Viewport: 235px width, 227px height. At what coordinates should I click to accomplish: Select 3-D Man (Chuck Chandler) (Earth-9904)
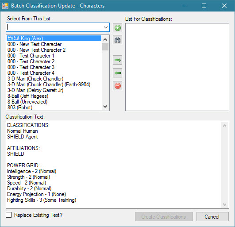(x=49, y=85)
